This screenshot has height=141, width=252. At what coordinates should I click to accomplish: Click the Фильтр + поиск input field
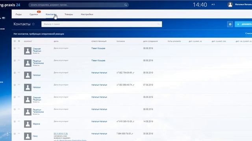tap(102, 24)
